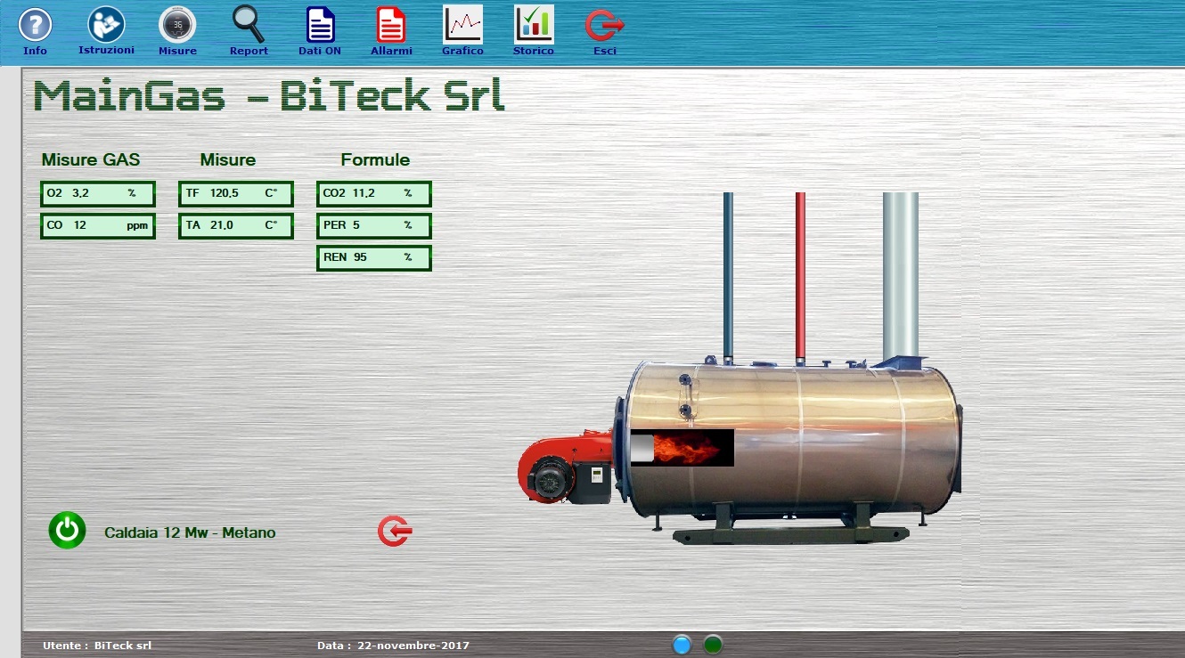Select the green indicator dot in footer
This screenshot has width=1185, height=658.
click(x=713, y=645)
